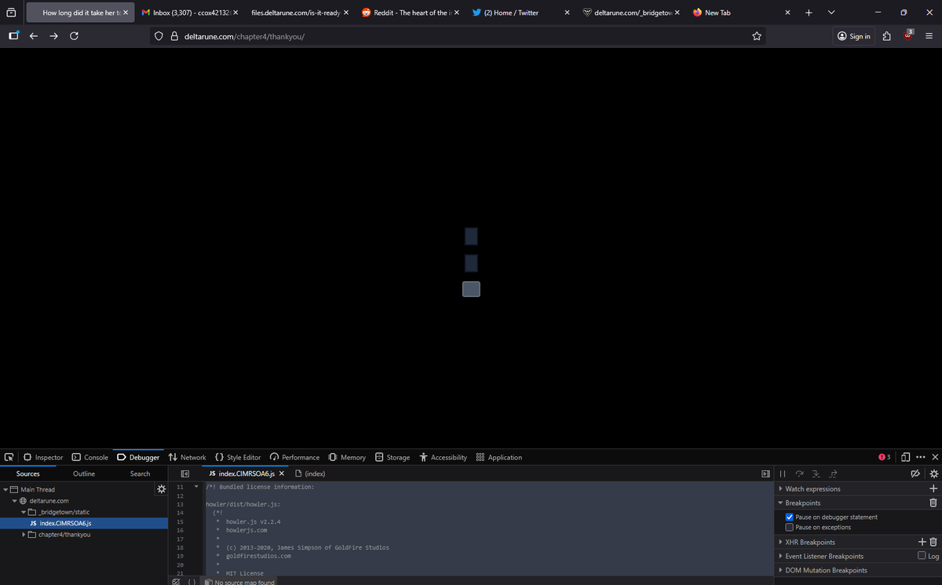This screenshot has width=942, height=585.
Task: Open the debugger settings gear
Action: point(933,473)
